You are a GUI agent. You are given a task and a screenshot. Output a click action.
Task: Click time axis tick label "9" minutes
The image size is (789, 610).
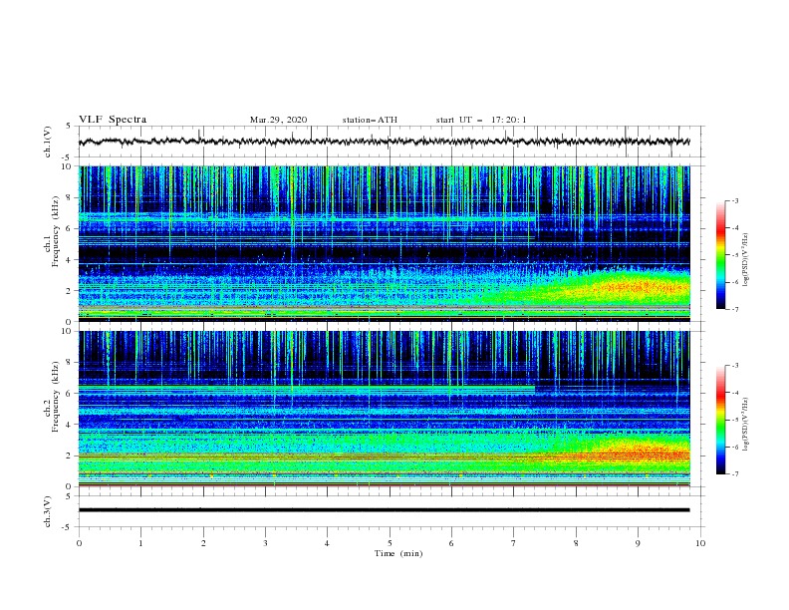pyautogui.click(x=638, y=543)
